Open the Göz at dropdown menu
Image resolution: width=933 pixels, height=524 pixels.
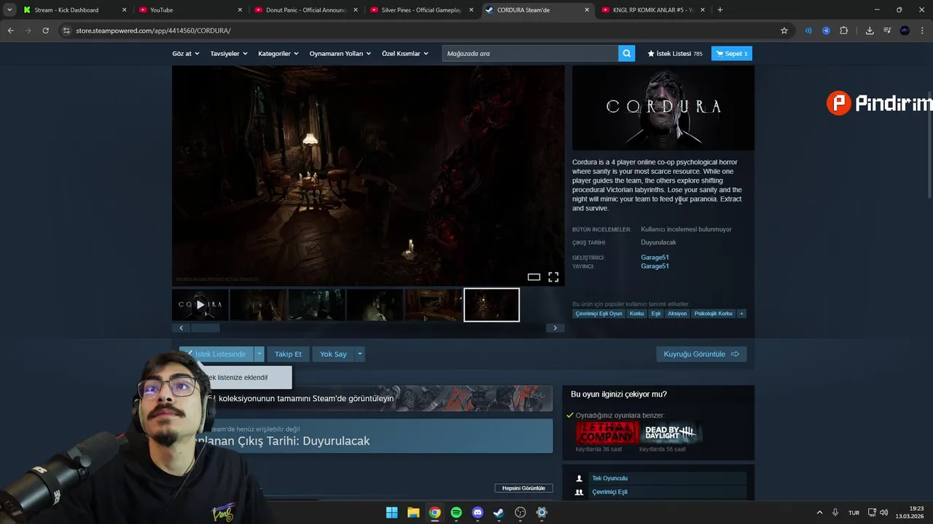[185, 53]
